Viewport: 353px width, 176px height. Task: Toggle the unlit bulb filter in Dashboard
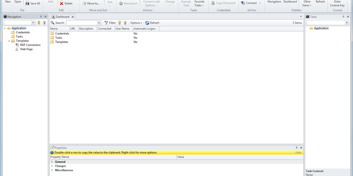pos(125,22)
